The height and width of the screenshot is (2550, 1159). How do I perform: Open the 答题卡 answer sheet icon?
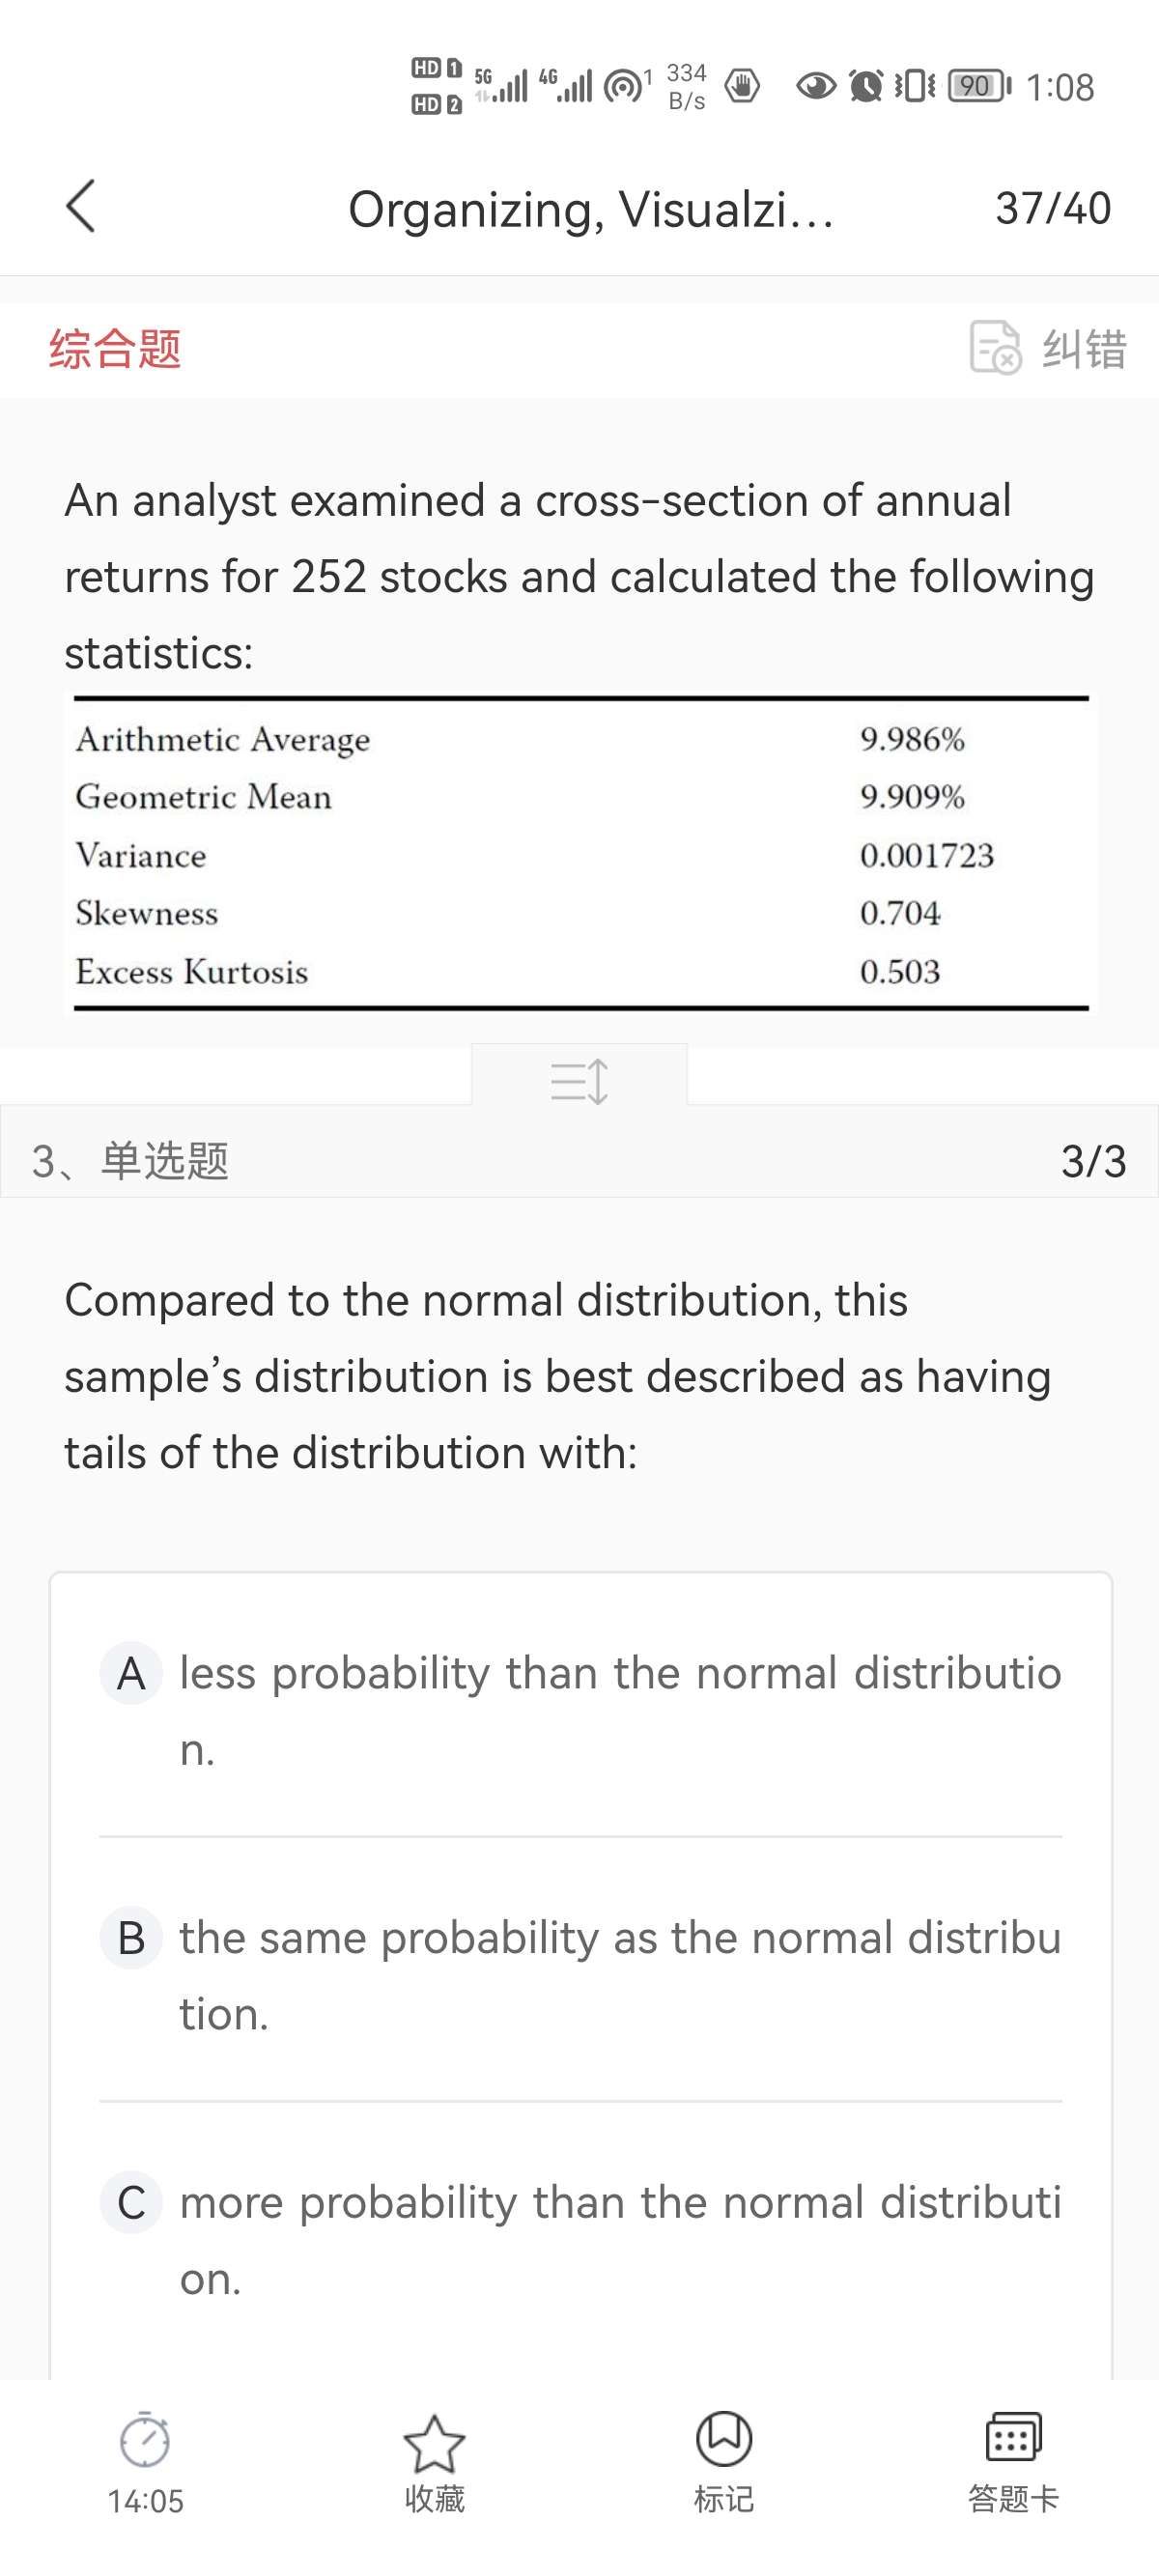point(1013,2437)
